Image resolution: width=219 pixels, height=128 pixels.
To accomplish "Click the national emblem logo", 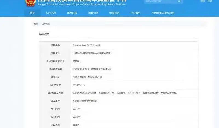I will coord(31,3).
